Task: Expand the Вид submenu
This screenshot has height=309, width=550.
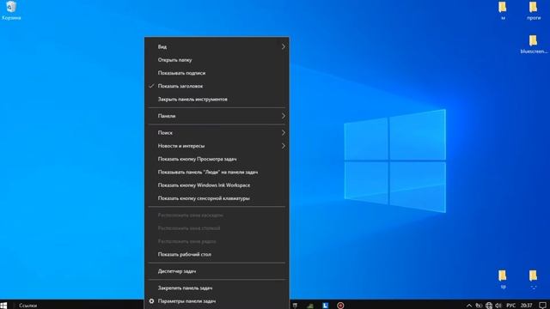Action: point(217,46)
